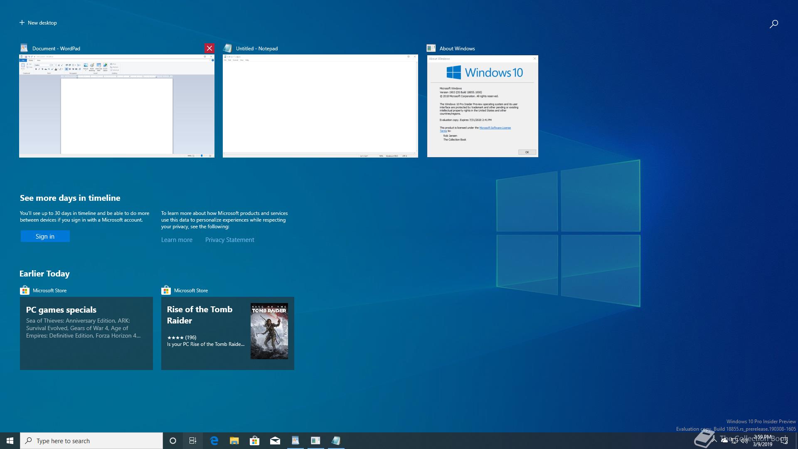Open the PC games specials activity card
Image resolution: width=798 pixels, height=449 pixels.
[x=86, y=333]
